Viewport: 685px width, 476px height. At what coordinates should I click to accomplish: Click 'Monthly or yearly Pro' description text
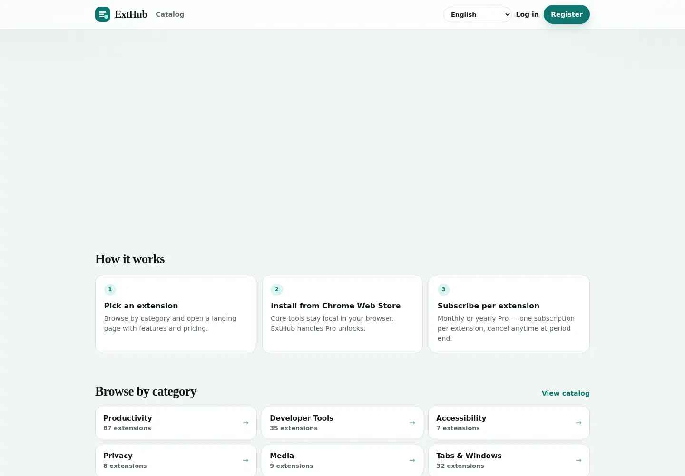[506, 328]
